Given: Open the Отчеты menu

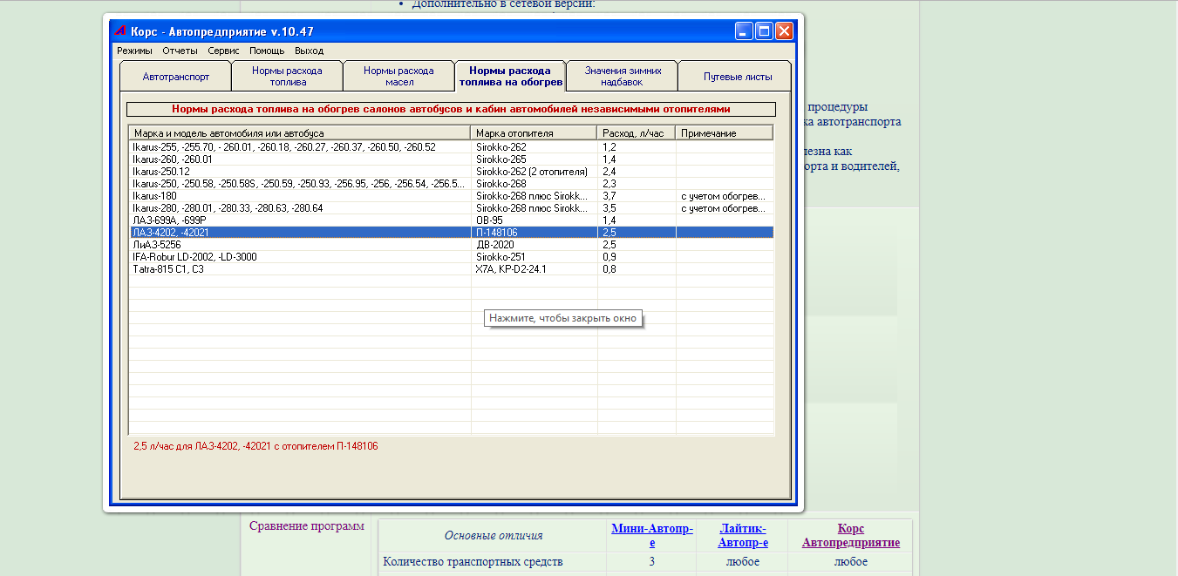Looking at the screenshot, I should pos(180,51).
